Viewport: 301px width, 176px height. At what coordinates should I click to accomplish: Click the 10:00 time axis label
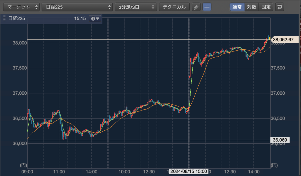click(124, 172)
